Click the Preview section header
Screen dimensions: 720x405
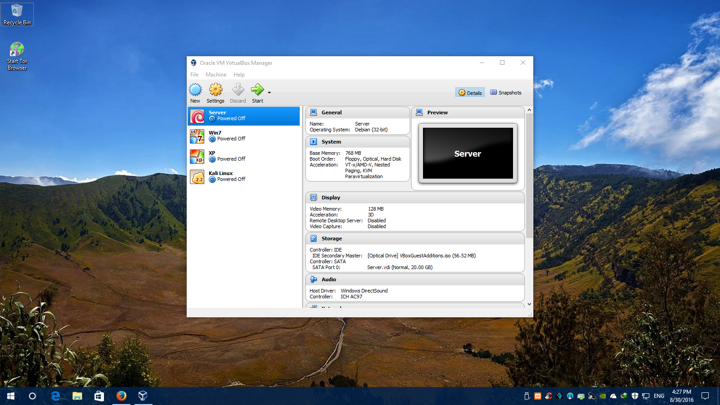tap(468, 112)
